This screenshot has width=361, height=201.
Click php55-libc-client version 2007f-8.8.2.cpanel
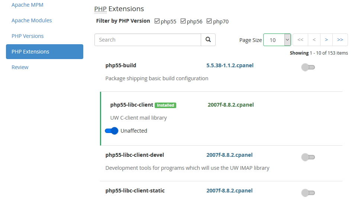coord(231,105)
